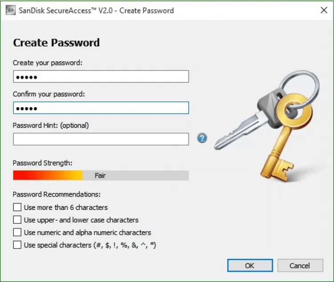334x282 pixels.
Task: Click the Cancel button
Action: click(300, 266)
